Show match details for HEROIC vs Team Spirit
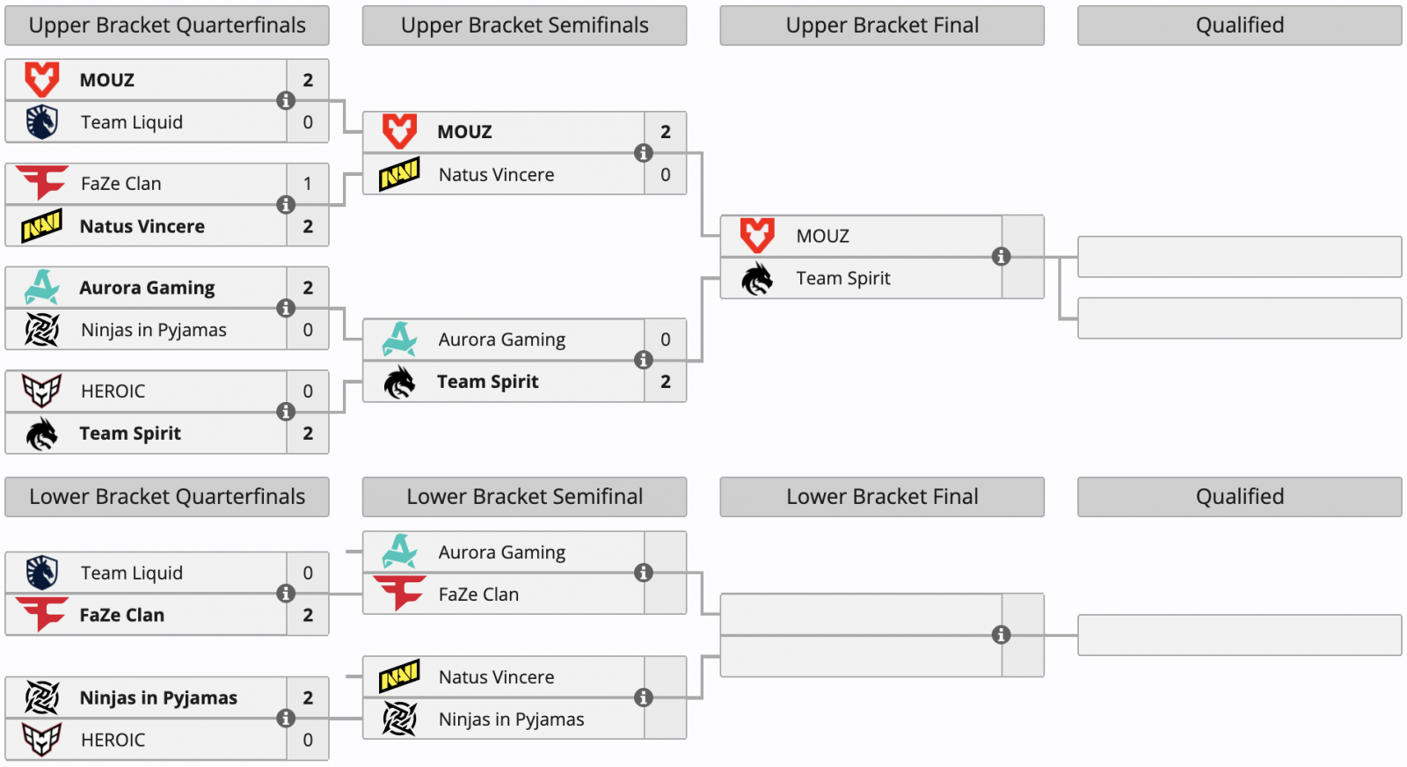The width and height of the screenshot is (1407, 767). click(x=286, y=412)
